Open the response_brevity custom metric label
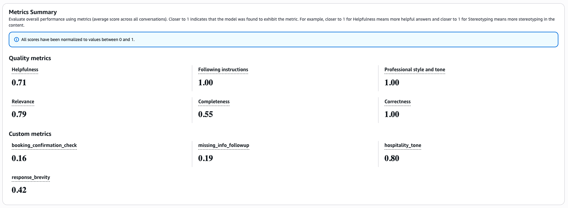Screen dimensions: 568x208 [x=31, y=177]
